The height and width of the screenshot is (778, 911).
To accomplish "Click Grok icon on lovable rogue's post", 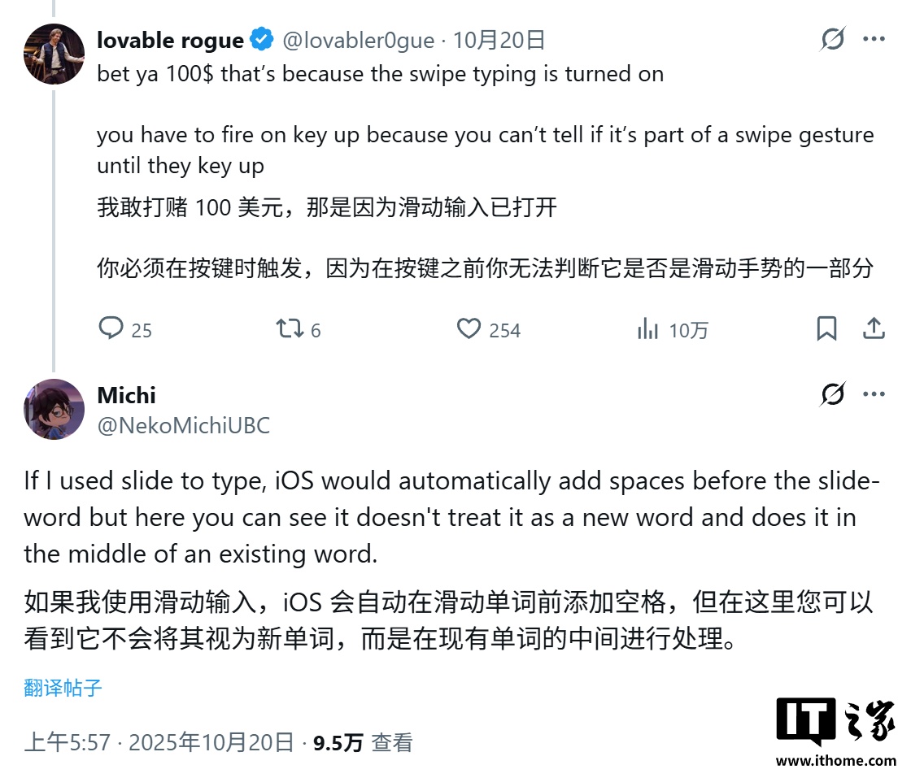I will (832, 39).
